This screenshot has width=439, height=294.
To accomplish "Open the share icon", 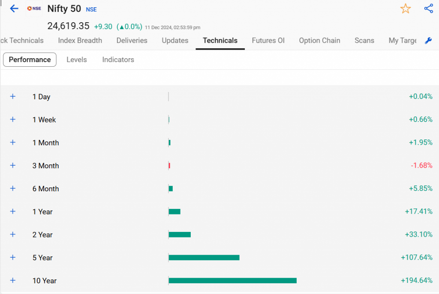I will (x=429, y=9).
